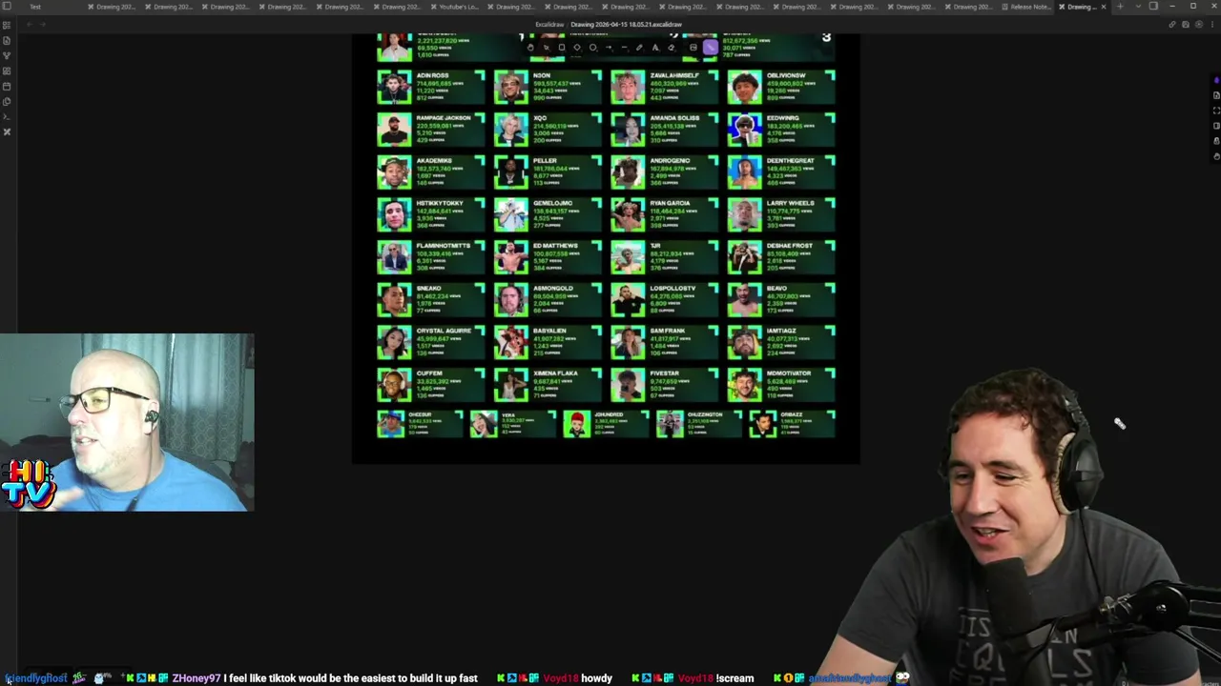Click the PELLER text

click(x=544, y=161)
